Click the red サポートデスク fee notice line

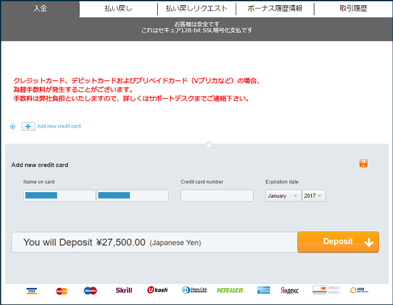132,98
